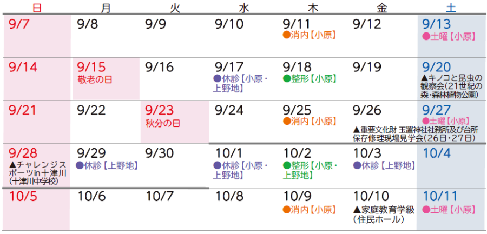Open the 秋分の日 holiday on 9/23
Screen dimensions: 487x234
163,123
